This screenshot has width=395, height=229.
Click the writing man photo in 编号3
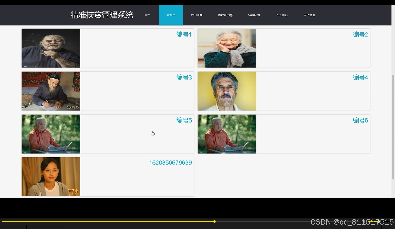[51, 91]
